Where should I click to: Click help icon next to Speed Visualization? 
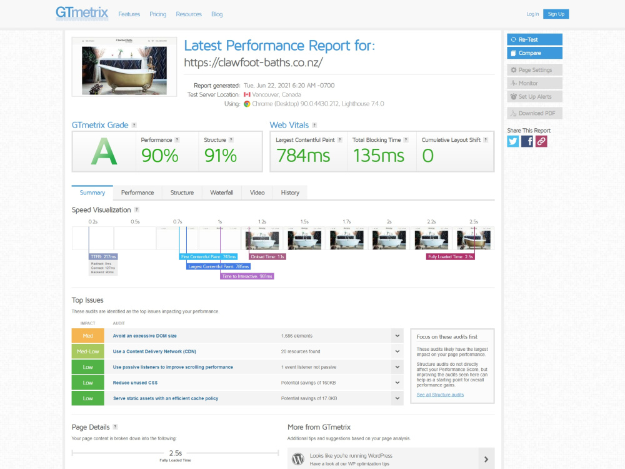137,209
